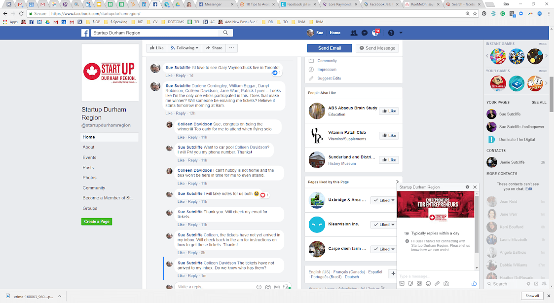Toggle Liked for Kleurvision Inc.
554x303 pixels.
tap(384, 225)
